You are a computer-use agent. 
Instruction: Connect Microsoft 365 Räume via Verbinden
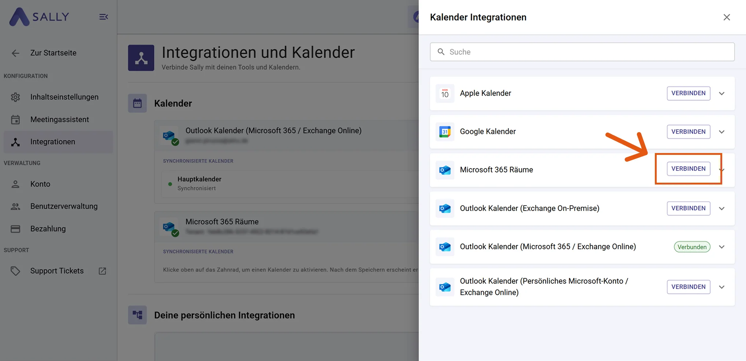[x=688, y=169]
